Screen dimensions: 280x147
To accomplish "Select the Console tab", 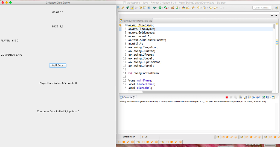I will tap(127, 97).
